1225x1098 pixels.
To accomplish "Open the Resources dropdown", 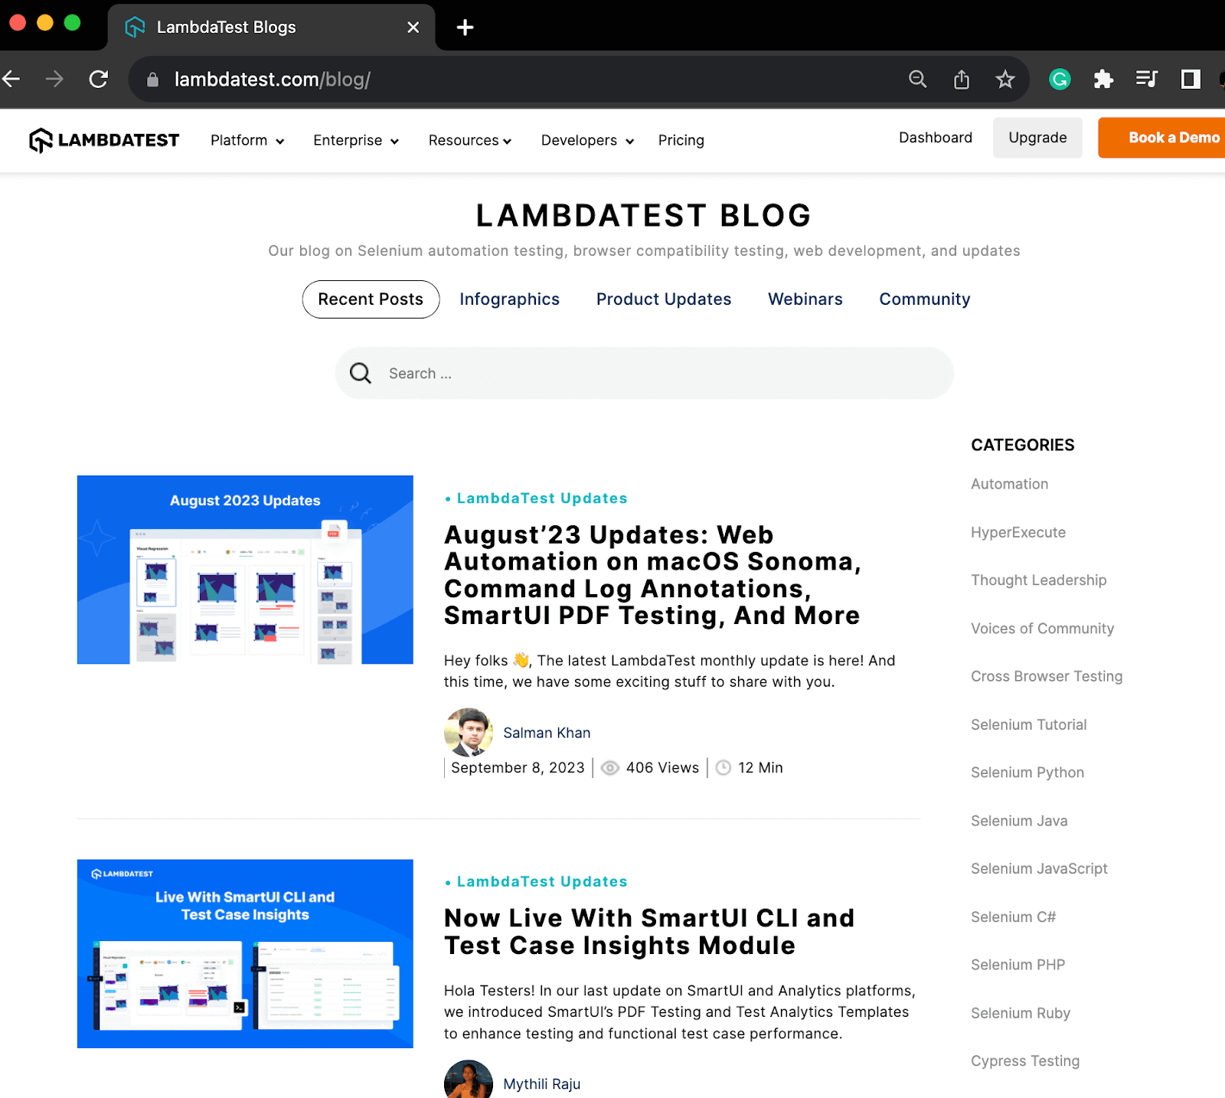I will pos(469,140).
